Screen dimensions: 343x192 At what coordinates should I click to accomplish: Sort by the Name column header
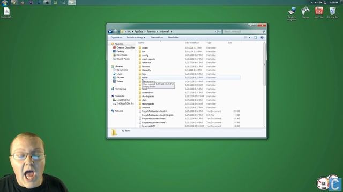[x=141, y=43]
